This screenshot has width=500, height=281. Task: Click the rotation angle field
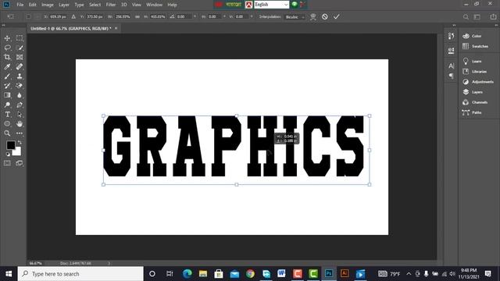(184, 16)
